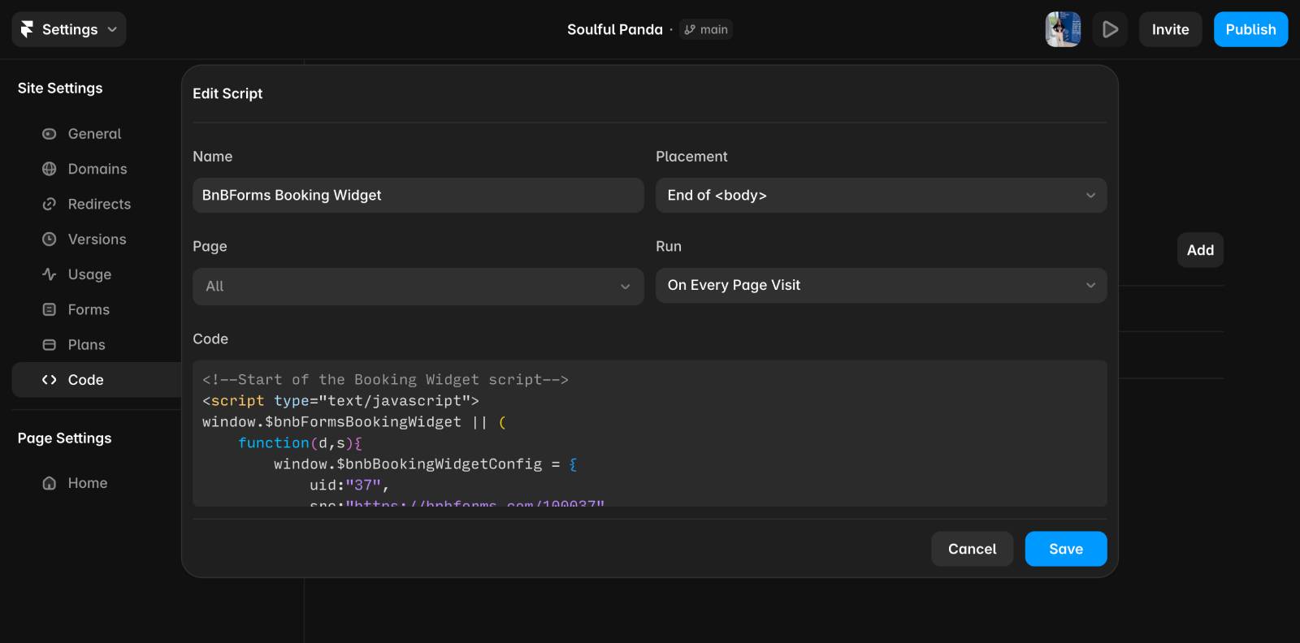Click the main branch label
Viewport: 1300px width, 643px height.
pos(714,29)
